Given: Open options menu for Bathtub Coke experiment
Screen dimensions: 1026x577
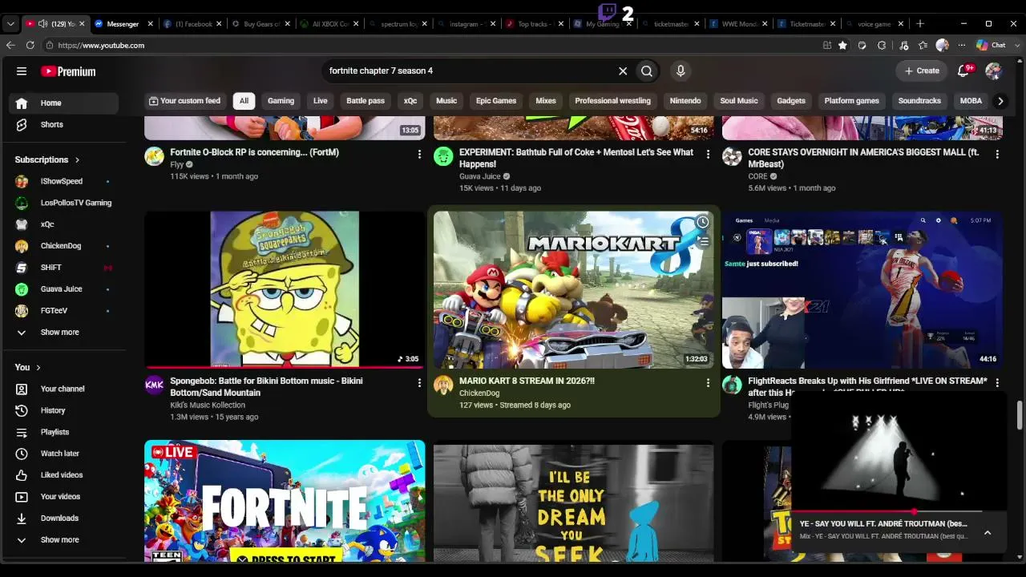Looking at the screenshot, I should click(x=708, y=154).
